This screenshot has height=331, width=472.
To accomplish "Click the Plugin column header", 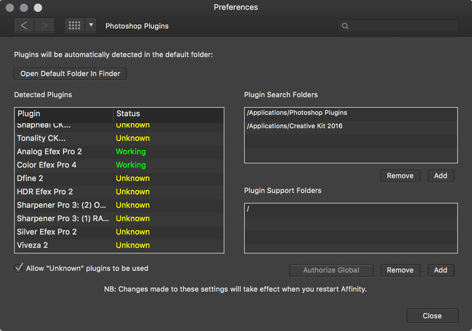I will click(x=64, y=113).
